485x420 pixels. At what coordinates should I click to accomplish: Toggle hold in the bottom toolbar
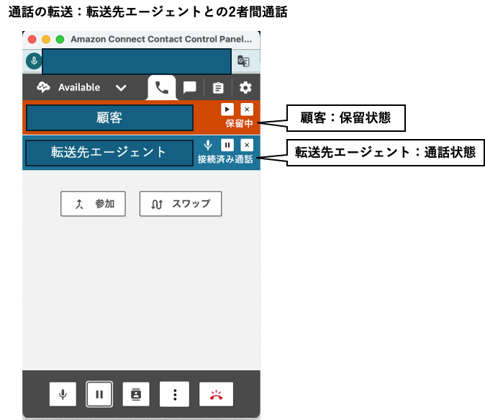(99, 394)
